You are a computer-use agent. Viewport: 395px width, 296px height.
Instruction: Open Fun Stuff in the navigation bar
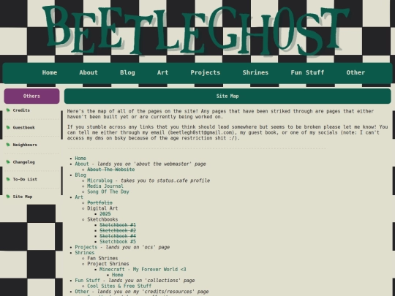[307, 72]
